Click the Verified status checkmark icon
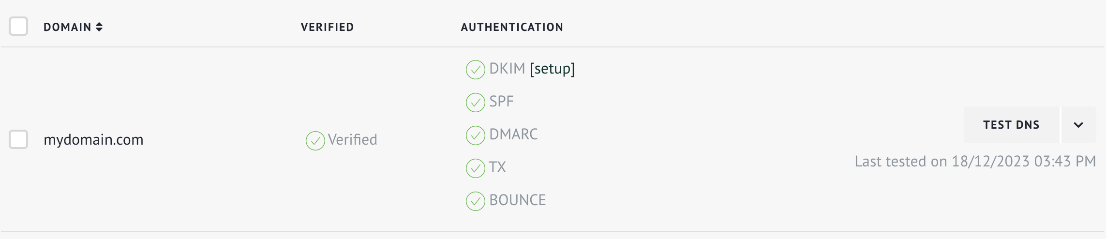The image size is (1106, 239). click(x=315, y=141)
